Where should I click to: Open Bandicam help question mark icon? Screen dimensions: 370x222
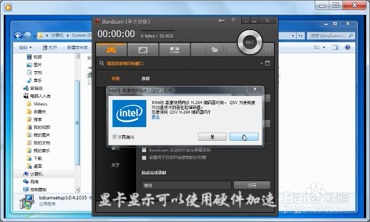(x=233, y=21)
